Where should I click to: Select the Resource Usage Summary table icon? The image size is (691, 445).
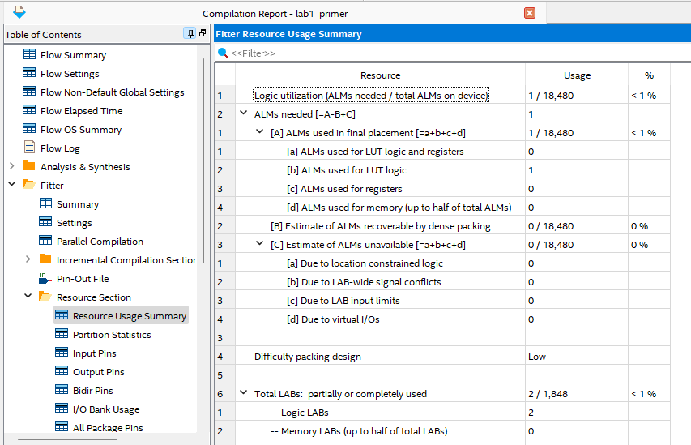(x=62, y=314)
